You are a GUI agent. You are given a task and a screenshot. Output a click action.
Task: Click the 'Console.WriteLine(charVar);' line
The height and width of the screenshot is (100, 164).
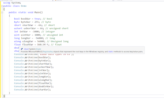click(32, 90)
